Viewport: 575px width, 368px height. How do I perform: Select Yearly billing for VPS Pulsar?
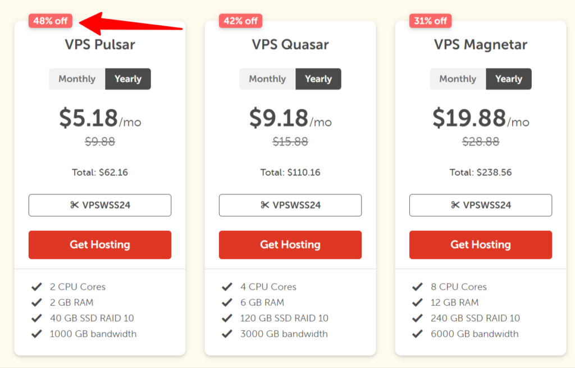click(128, 79)
